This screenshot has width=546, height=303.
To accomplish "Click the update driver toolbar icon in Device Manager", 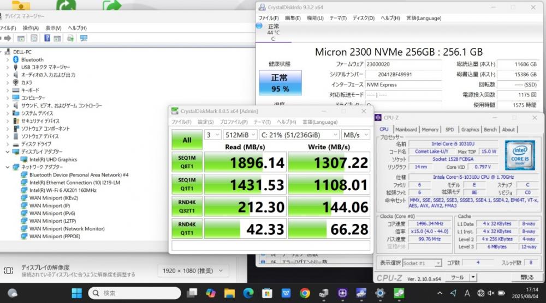I will tap(70, 38).
